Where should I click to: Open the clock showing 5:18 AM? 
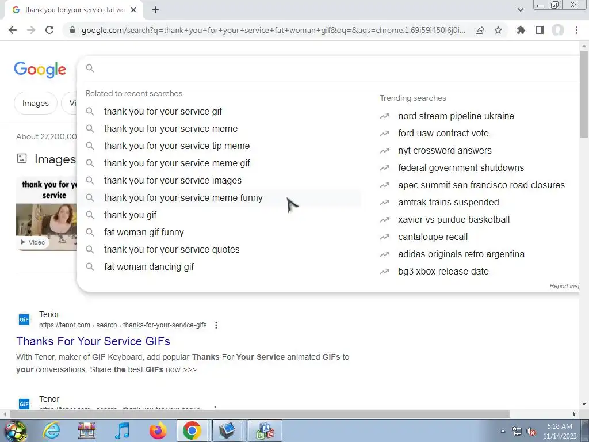[560, 431]
